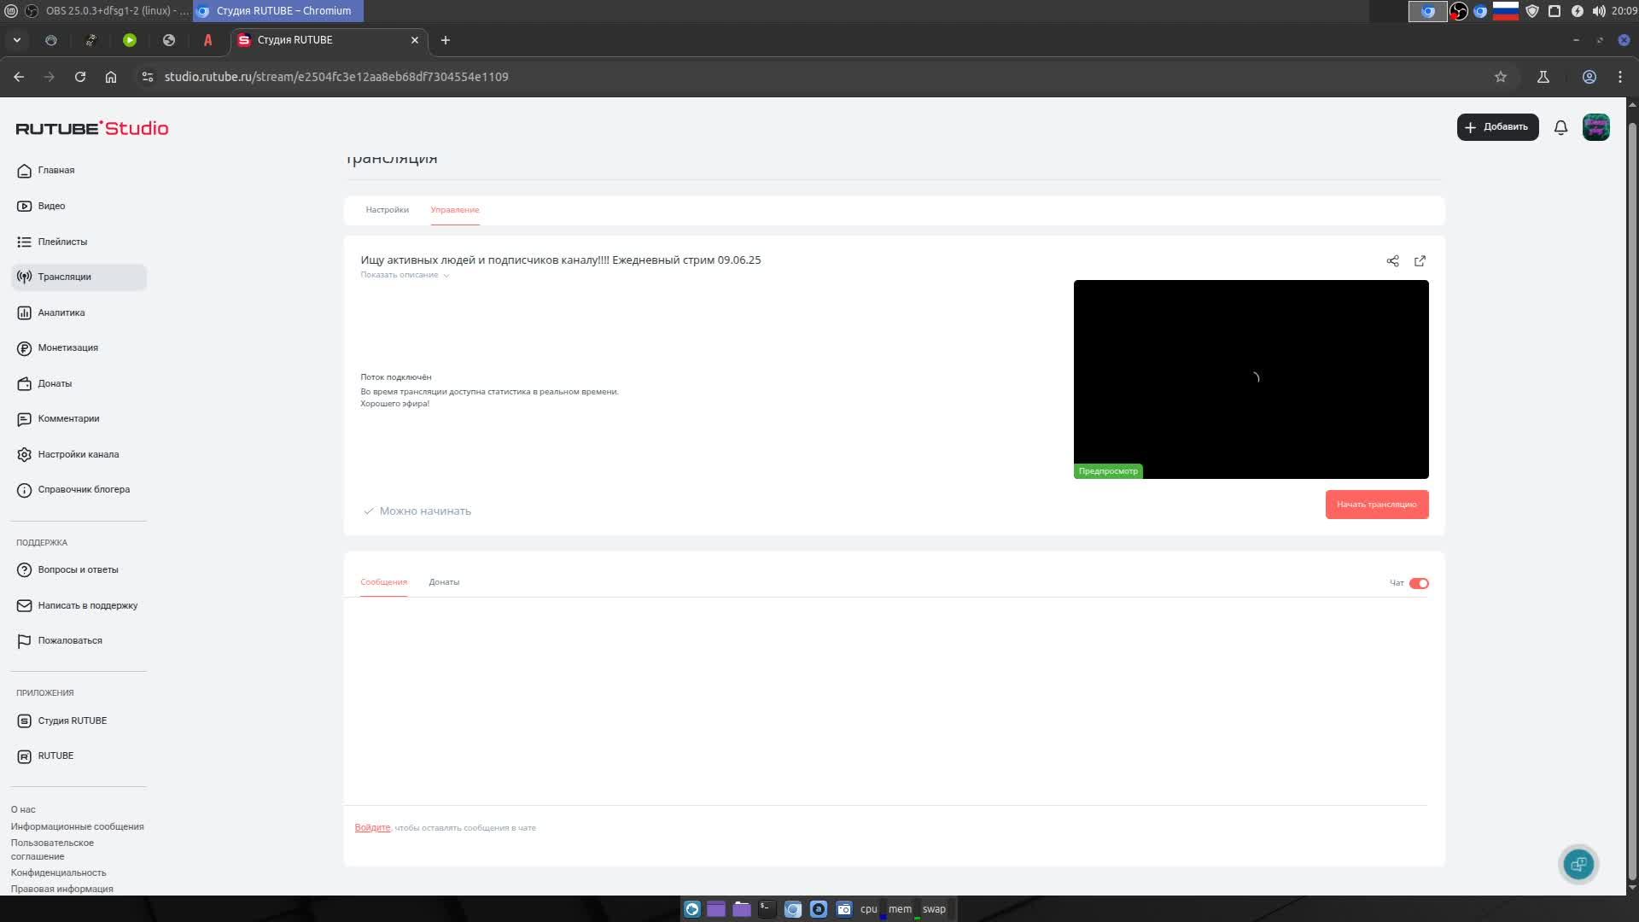Open terminal from bottom panel
This screenshot has width=1639, height=922.
pyautogui.click(x=767, y=909)
